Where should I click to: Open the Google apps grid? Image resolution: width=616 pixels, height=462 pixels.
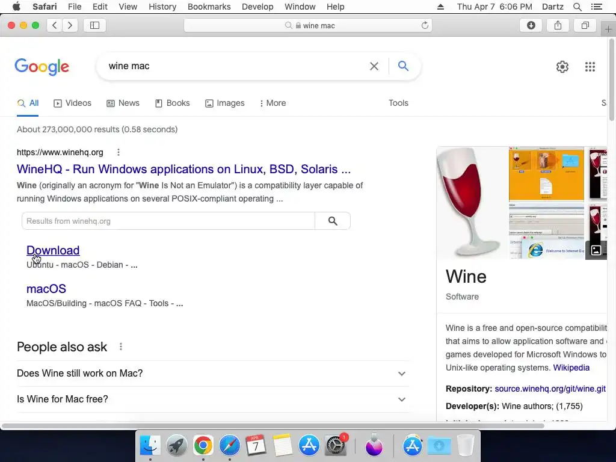(x=590, y=67)
